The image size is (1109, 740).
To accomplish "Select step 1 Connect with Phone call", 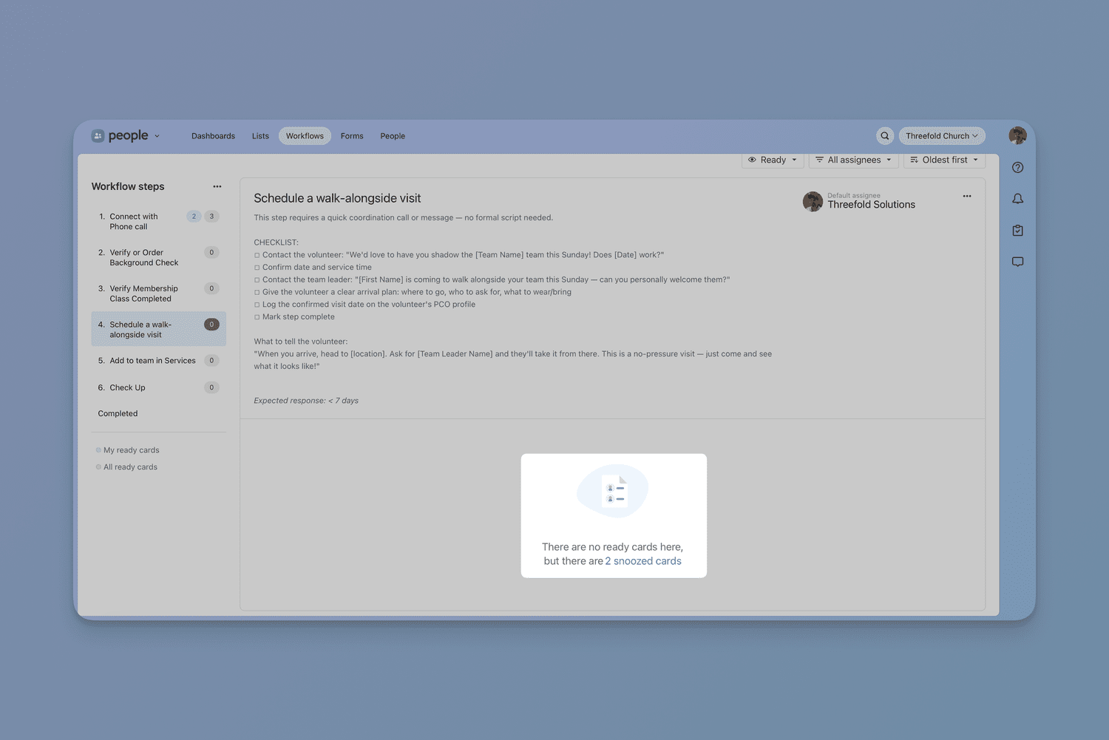I will pos(158,222).
